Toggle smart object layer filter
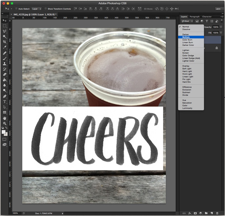This screenshot has height=216, width=225. coord(217,21)
